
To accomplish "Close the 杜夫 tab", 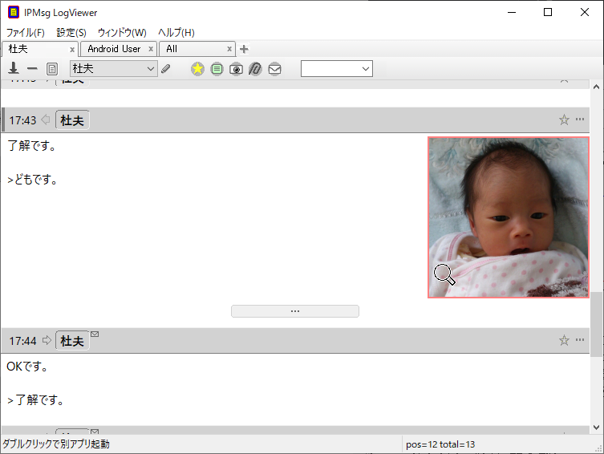I will click(72, 49).
